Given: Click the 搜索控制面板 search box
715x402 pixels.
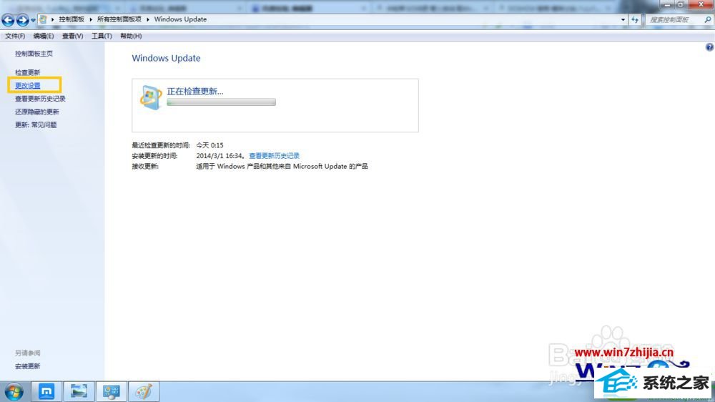Looking at the screenshot, I should pos(674,19).
